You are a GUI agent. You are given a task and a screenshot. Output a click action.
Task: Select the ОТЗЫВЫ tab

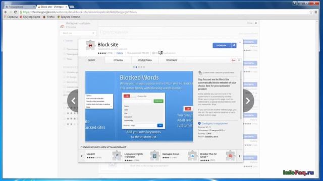[118, 60]
